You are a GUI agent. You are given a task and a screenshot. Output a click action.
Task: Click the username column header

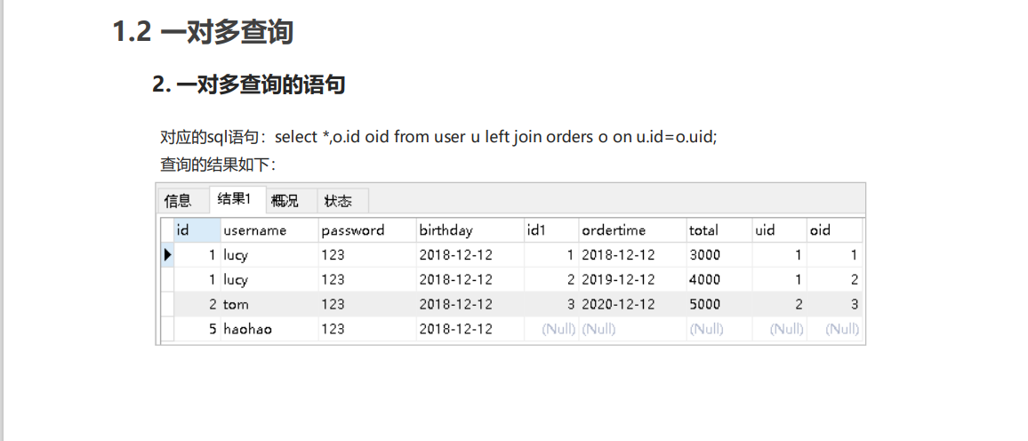pos(255,230)
